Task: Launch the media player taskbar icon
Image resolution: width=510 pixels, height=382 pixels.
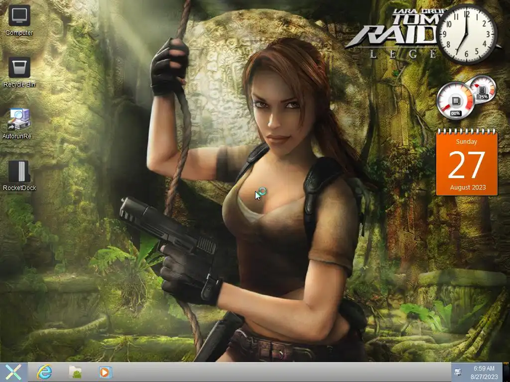Action: pyautogui.click(x=105, y=372)
